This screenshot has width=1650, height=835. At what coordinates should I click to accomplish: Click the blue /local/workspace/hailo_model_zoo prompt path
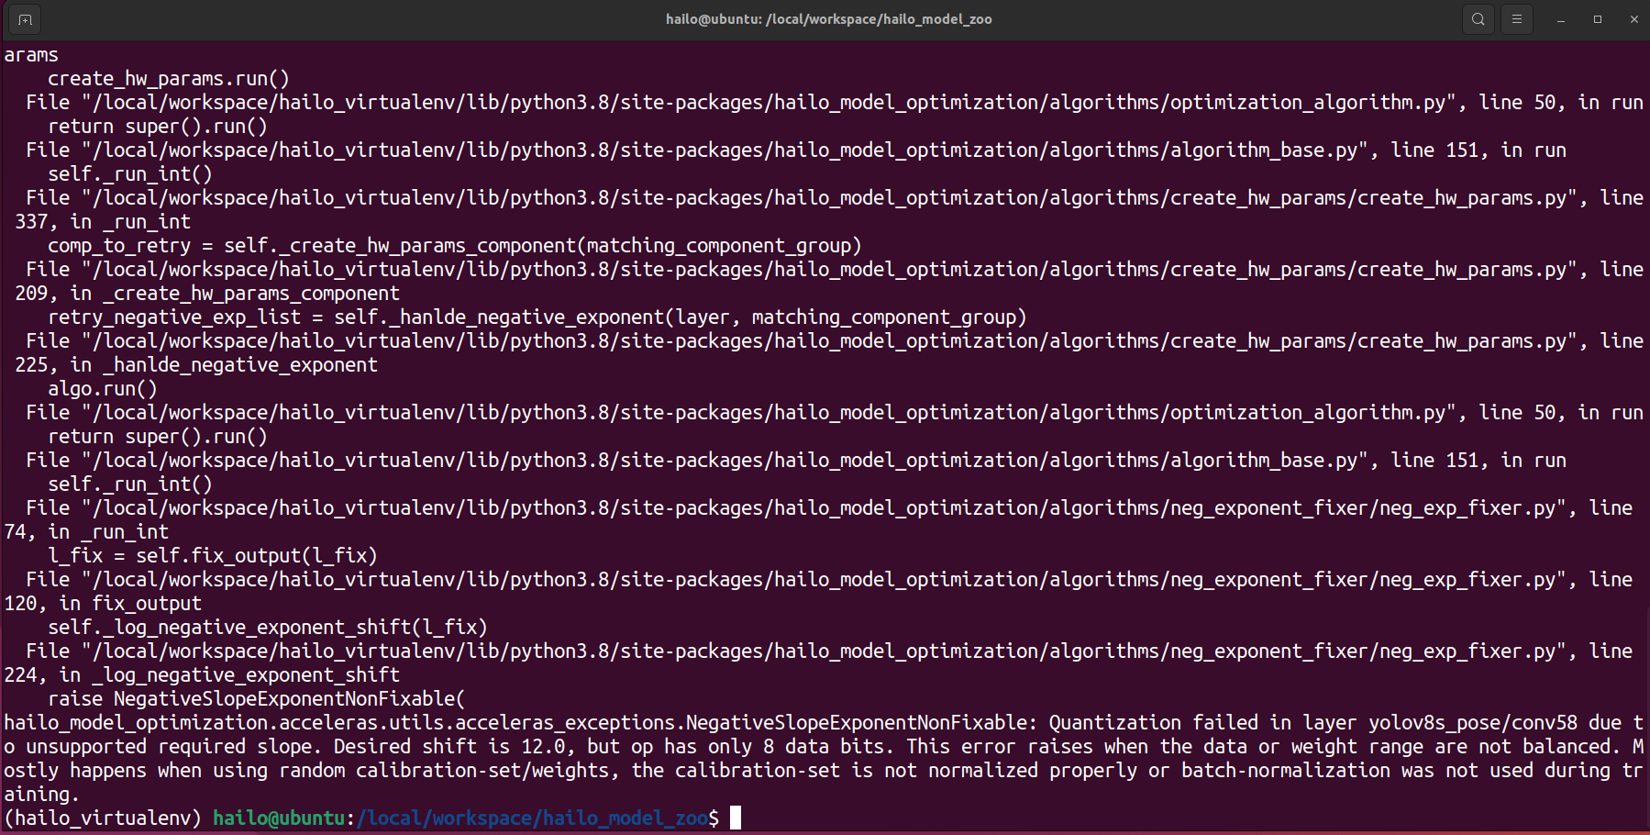531,818
